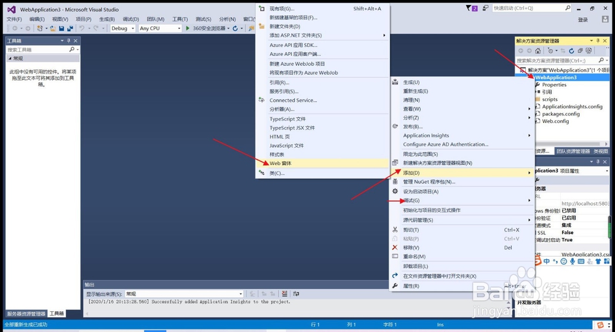This screenshot has height=332, width=615.
Task: Click the Visual Studio logo icon
Action: 11,9
